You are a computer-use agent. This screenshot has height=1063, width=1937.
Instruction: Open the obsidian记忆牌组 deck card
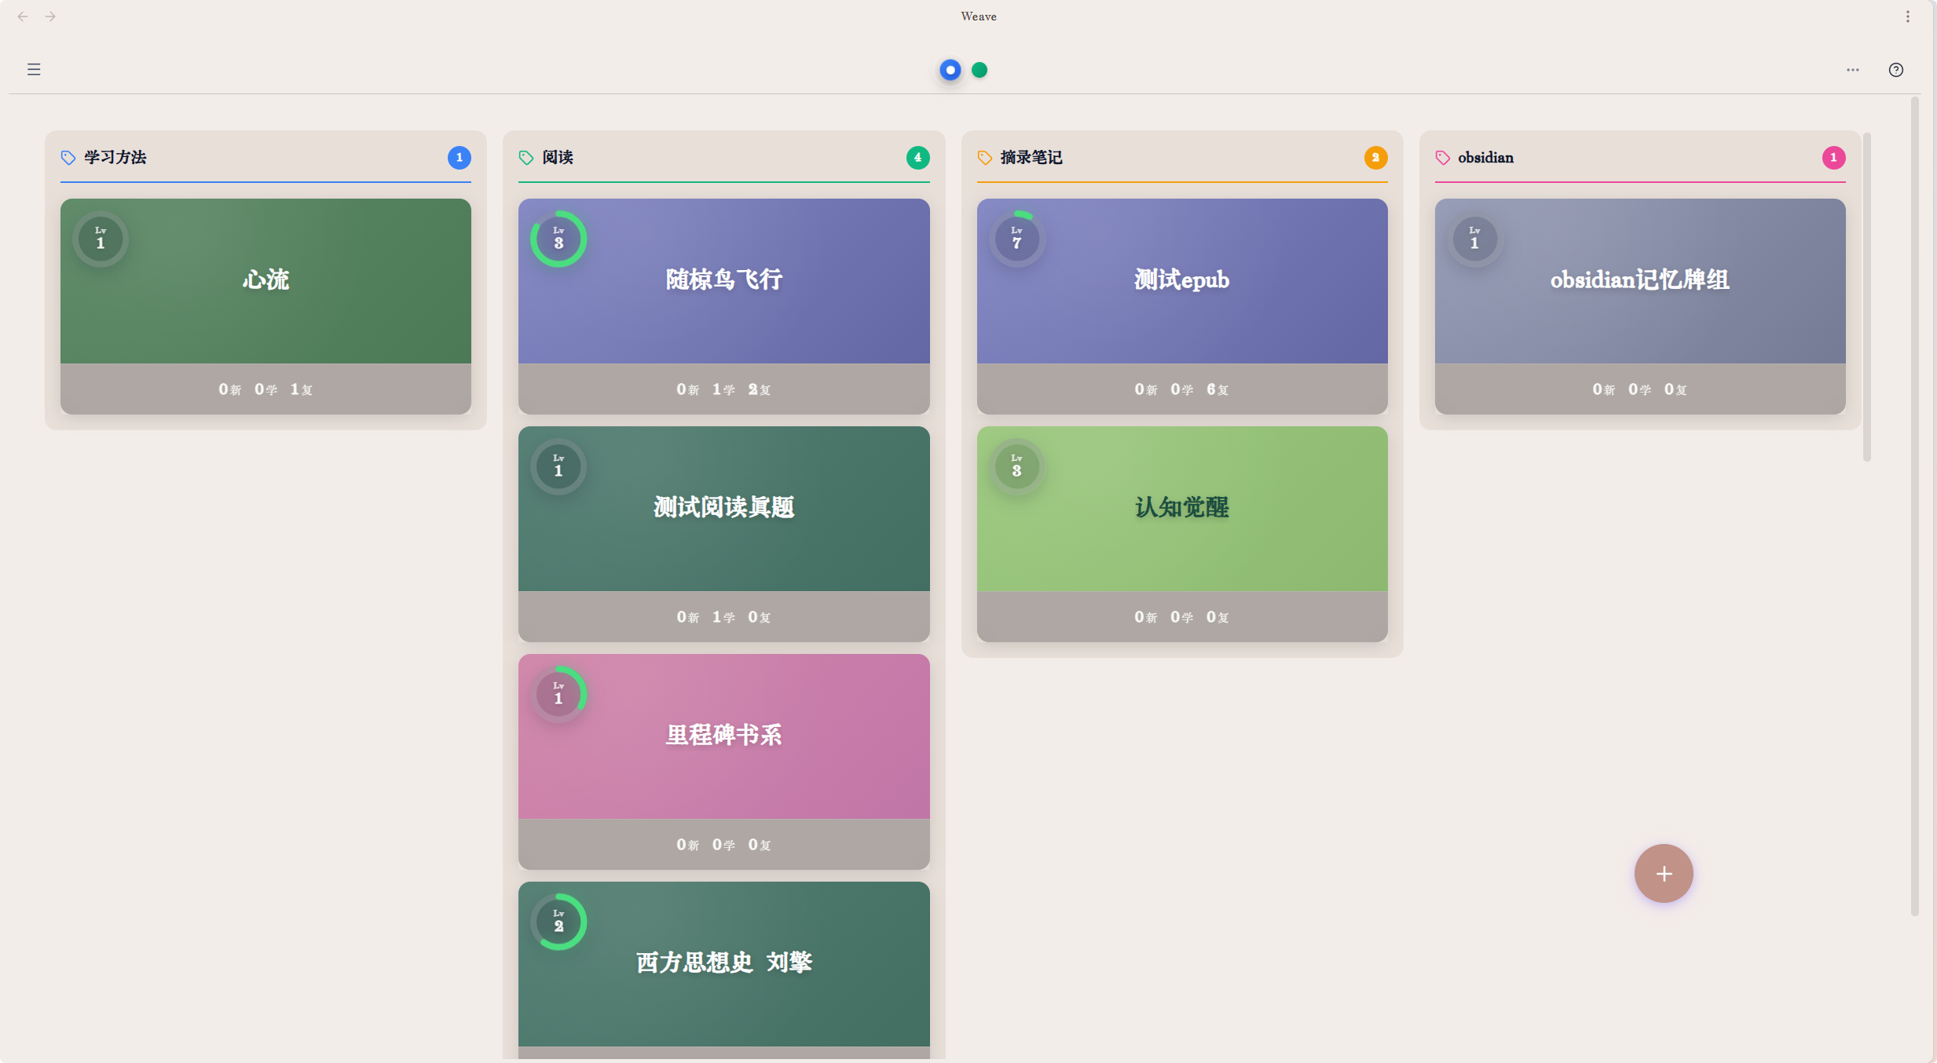click(x=1640, y=306)
